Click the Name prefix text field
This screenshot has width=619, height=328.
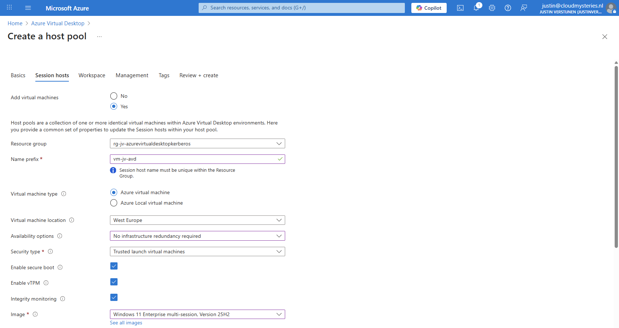click(194, 159)
